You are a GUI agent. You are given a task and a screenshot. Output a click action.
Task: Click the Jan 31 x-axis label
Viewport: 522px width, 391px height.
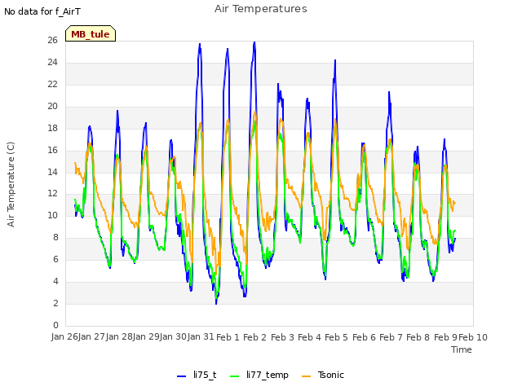pyautogui.click(x=201, y=336)
